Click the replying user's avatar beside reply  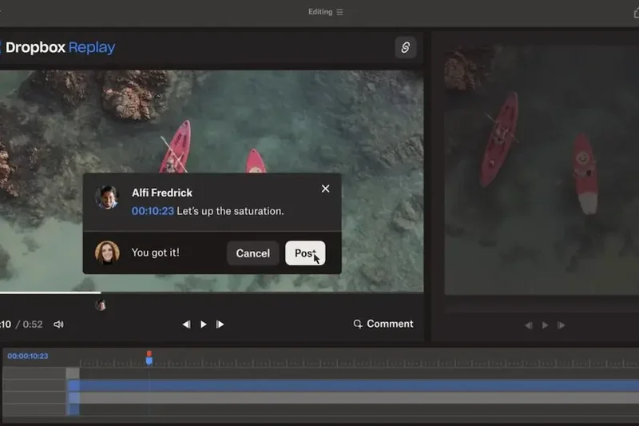[x=107, y=253]
